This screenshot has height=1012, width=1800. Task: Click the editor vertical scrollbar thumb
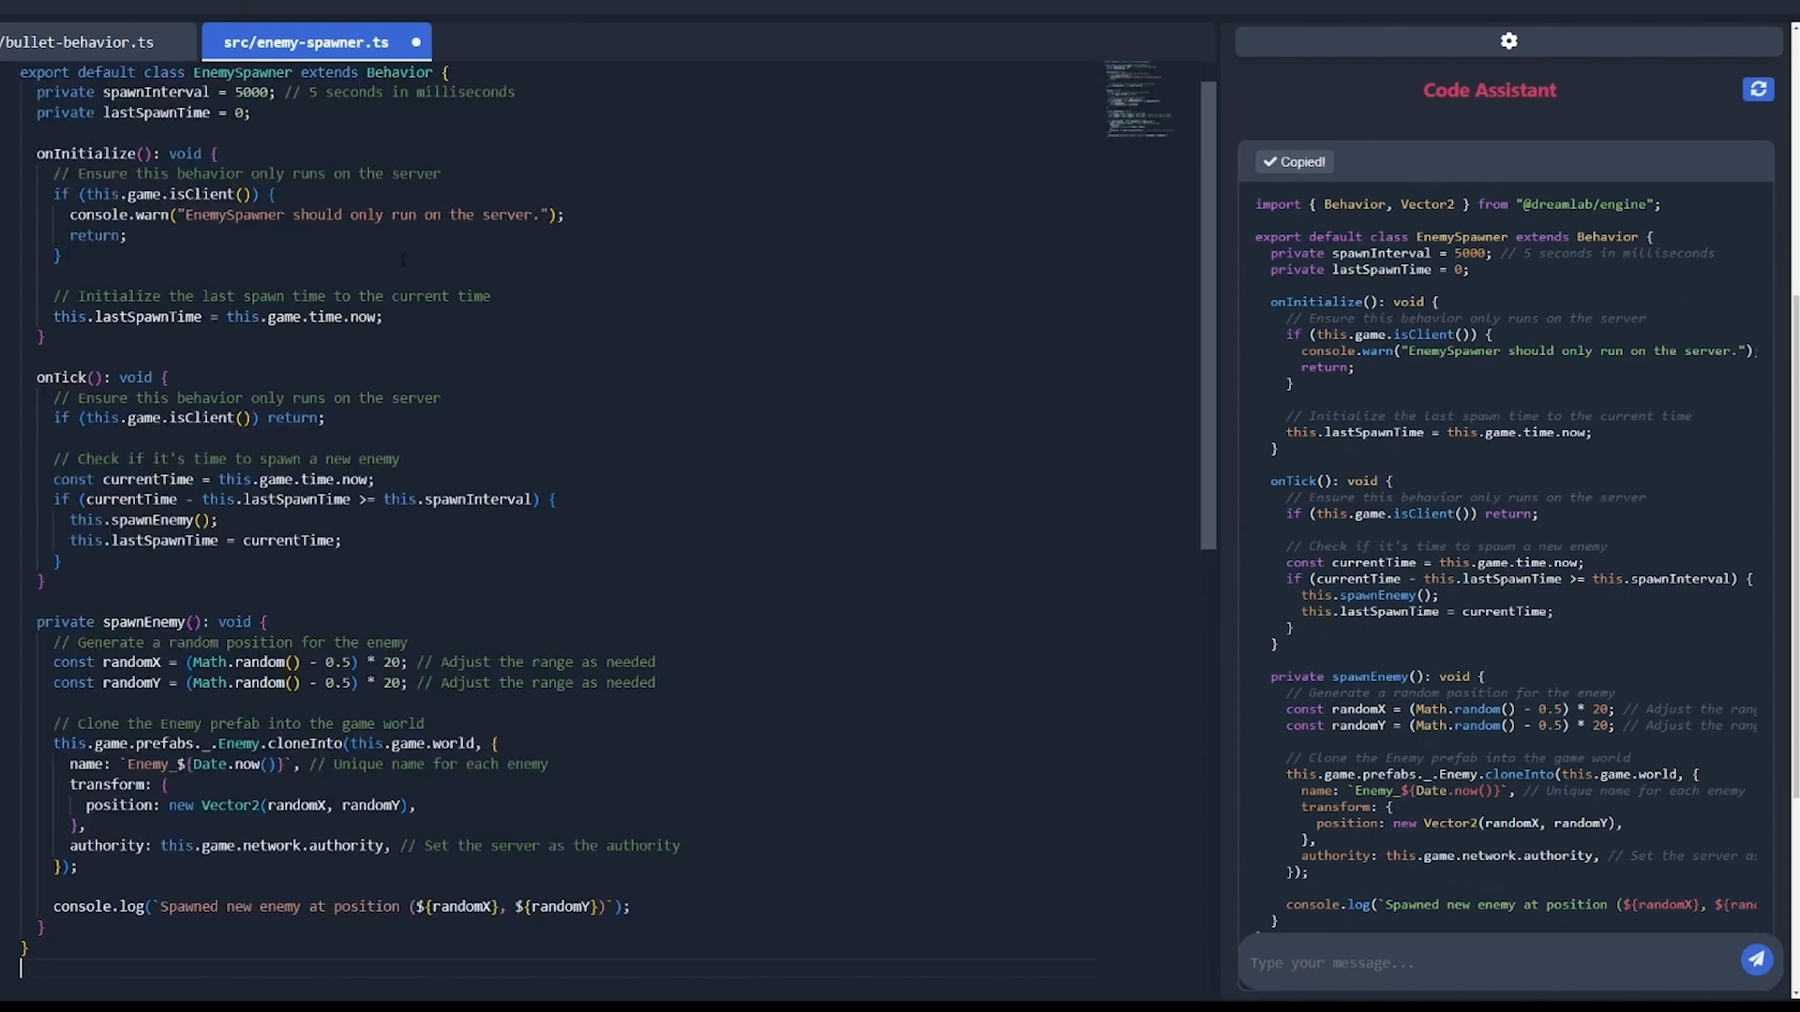1208,315
